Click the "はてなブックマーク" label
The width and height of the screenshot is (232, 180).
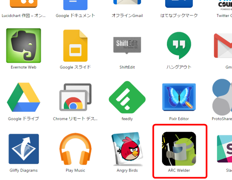click(x=179, y=16)
